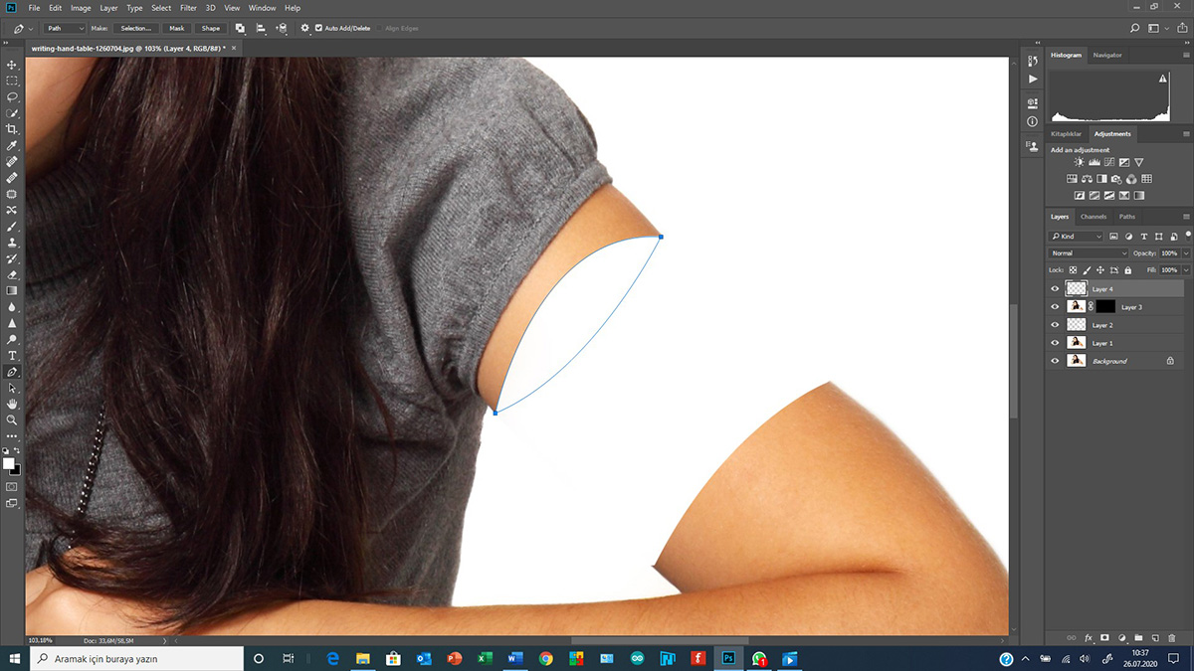This screenshot has height=671, width=1194.
Task: Select the Lasso tool
Action: [12, 97]
